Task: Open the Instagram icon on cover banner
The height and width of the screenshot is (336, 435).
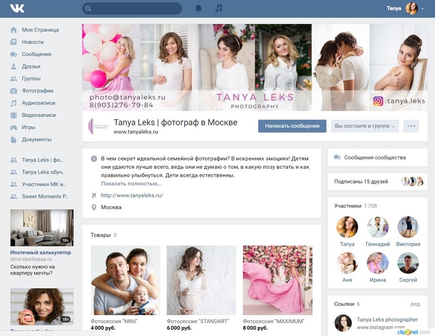Action: 379,101
